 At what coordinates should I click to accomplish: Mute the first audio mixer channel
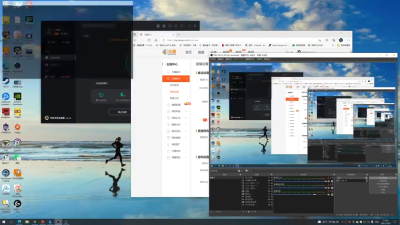tap(328, 181)
